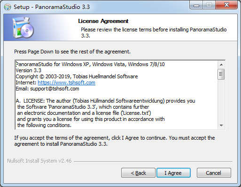241x187 pixels.
Task: Click the License Agreement heading
Action: 103,21
